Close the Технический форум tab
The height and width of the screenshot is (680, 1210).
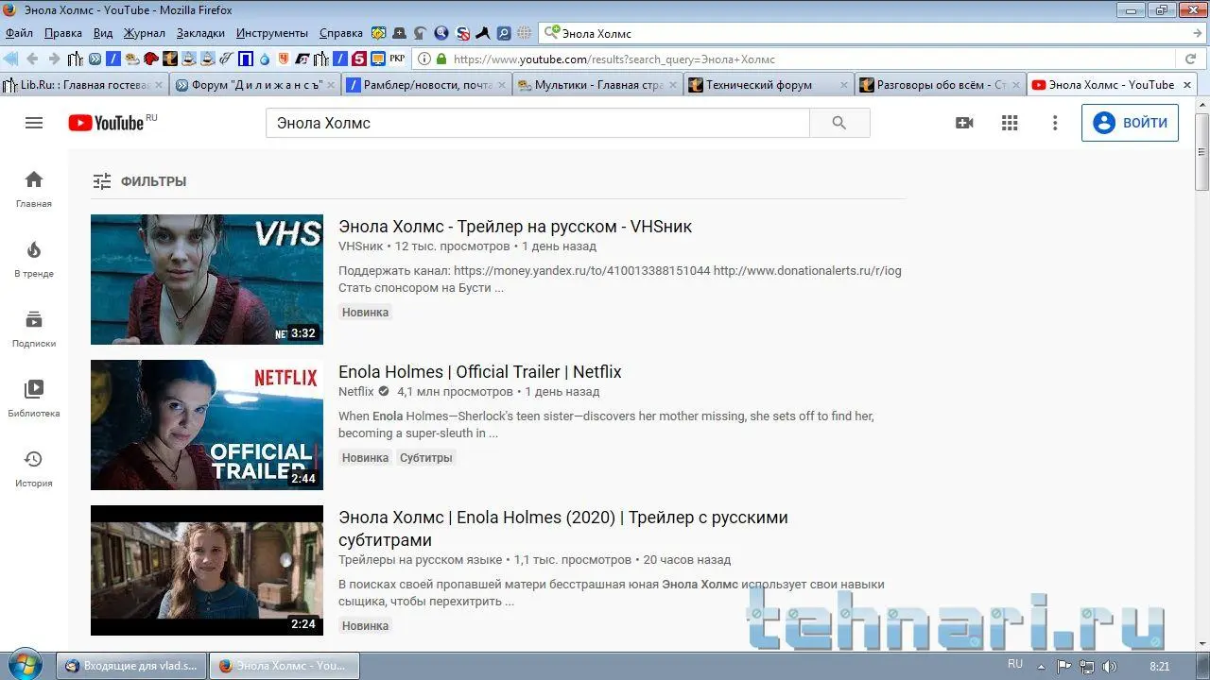point(843,85)
